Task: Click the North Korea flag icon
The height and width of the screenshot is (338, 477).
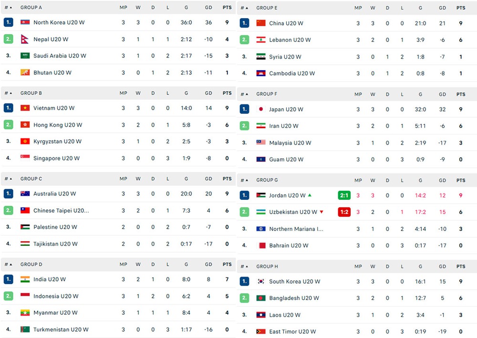Action: pyautogui.click(x=25, y=22)
